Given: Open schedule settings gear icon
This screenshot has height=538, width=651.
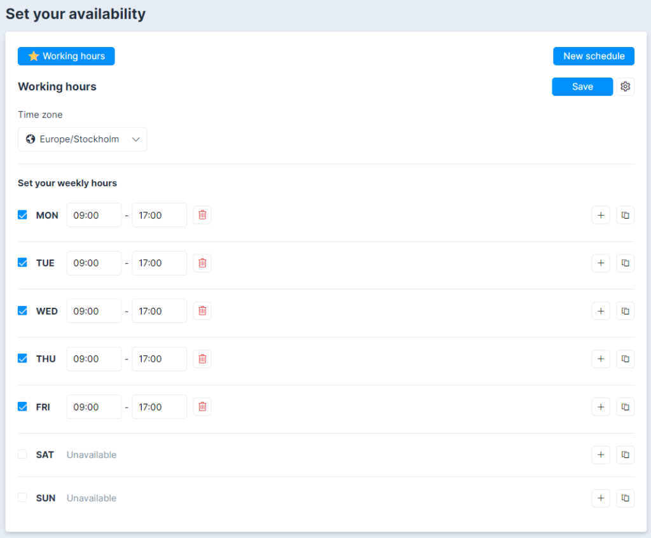Looking at the screenshot, I should (626, 86).
